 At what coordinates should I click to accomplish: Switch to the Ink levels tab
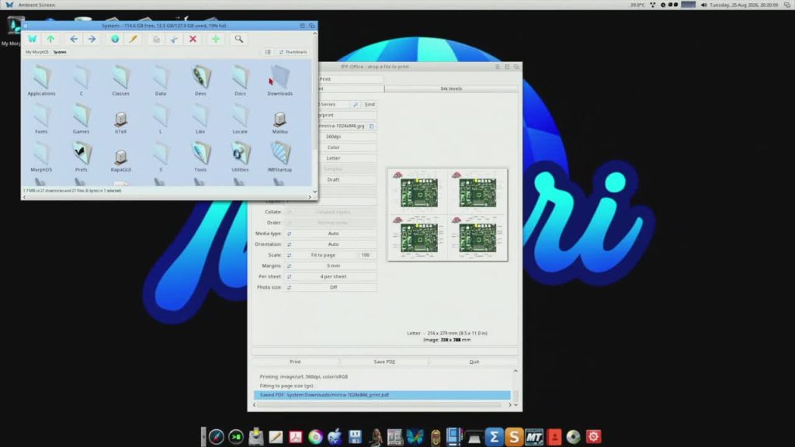pyautogui.click(x=451, y=88)
